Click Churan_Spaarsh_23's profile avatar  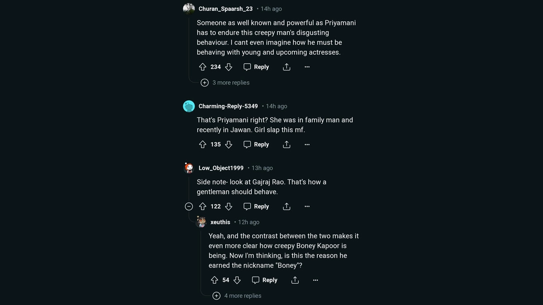tap(189, 9)
